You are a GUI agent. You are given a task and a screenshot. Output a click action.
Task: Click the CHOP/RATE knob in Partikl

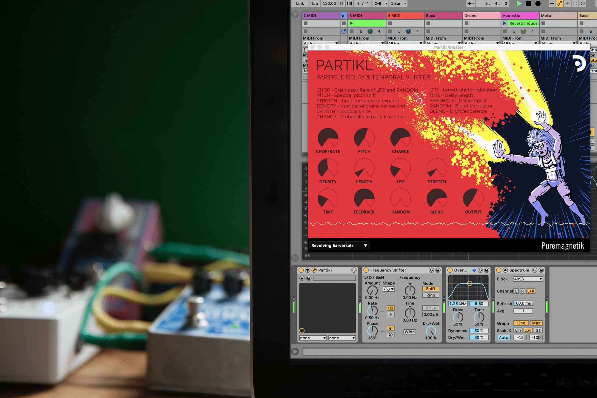coord(328,138)
